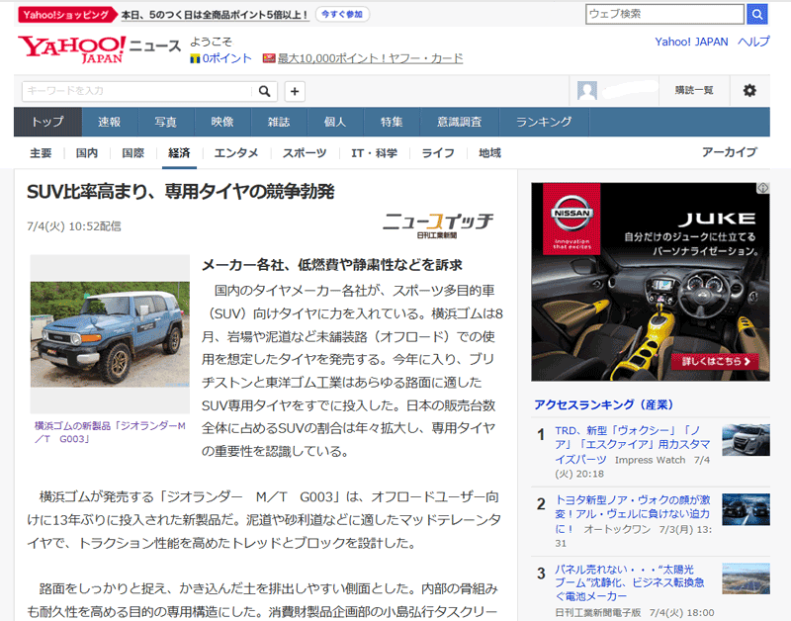Choose the 経済 category
Image resolution: width=791 pixels, height=621 pixels.
179,153
